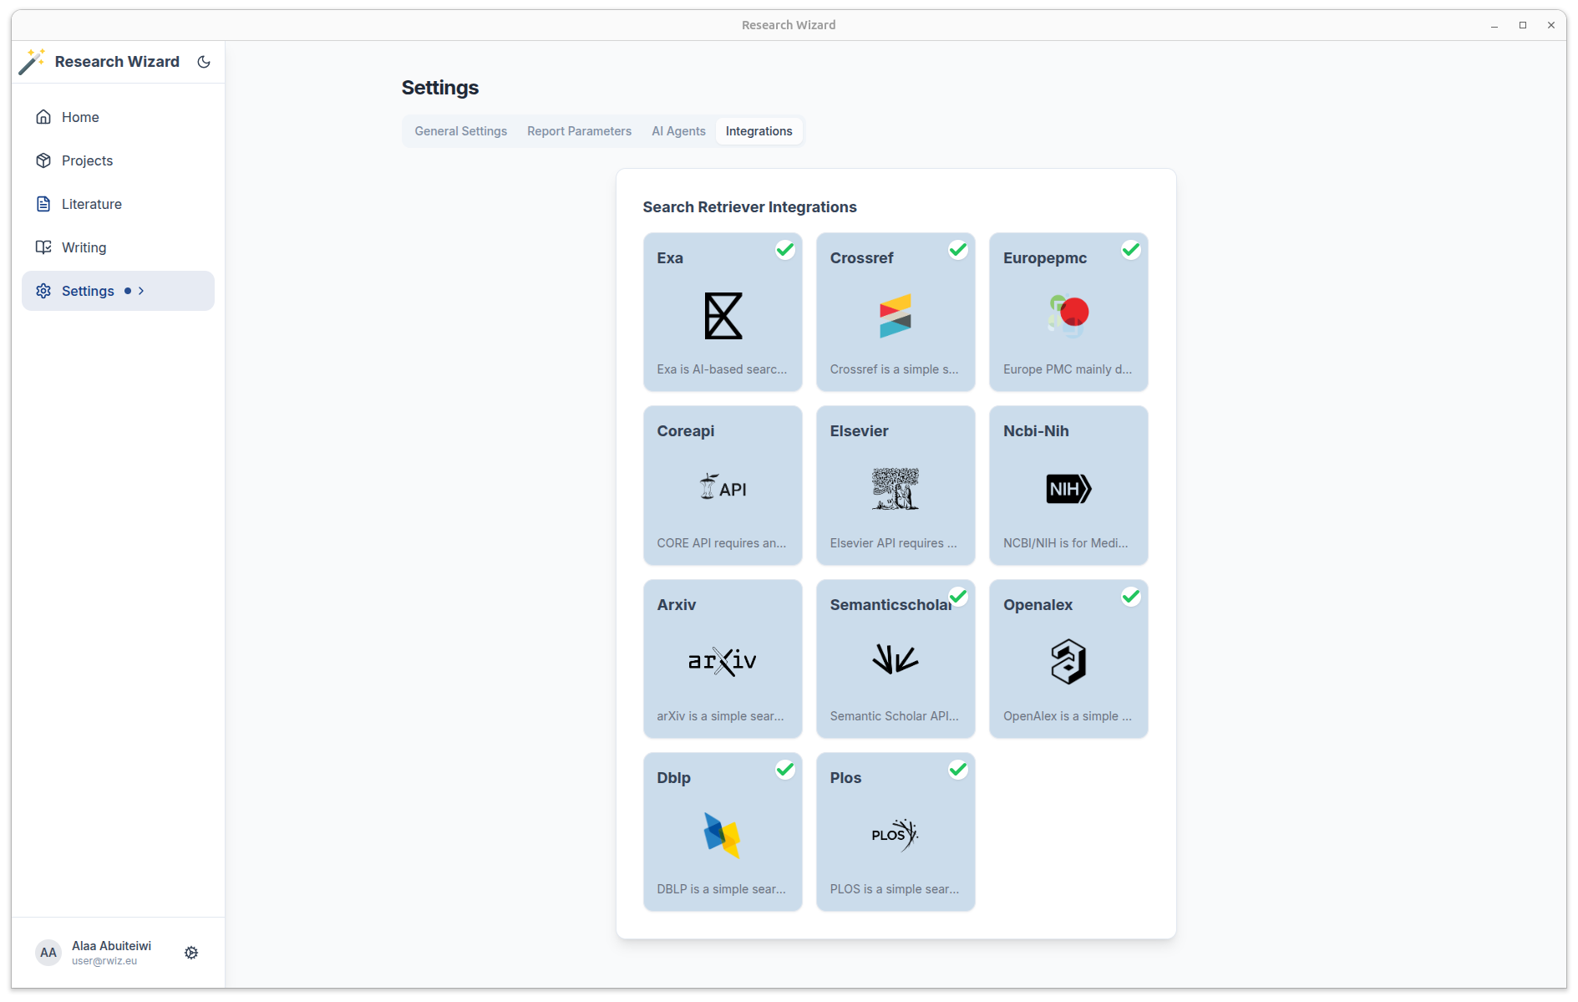Expand the Settings sidebar chevron
1578x1002 pixels.
(x=141, y=291)
